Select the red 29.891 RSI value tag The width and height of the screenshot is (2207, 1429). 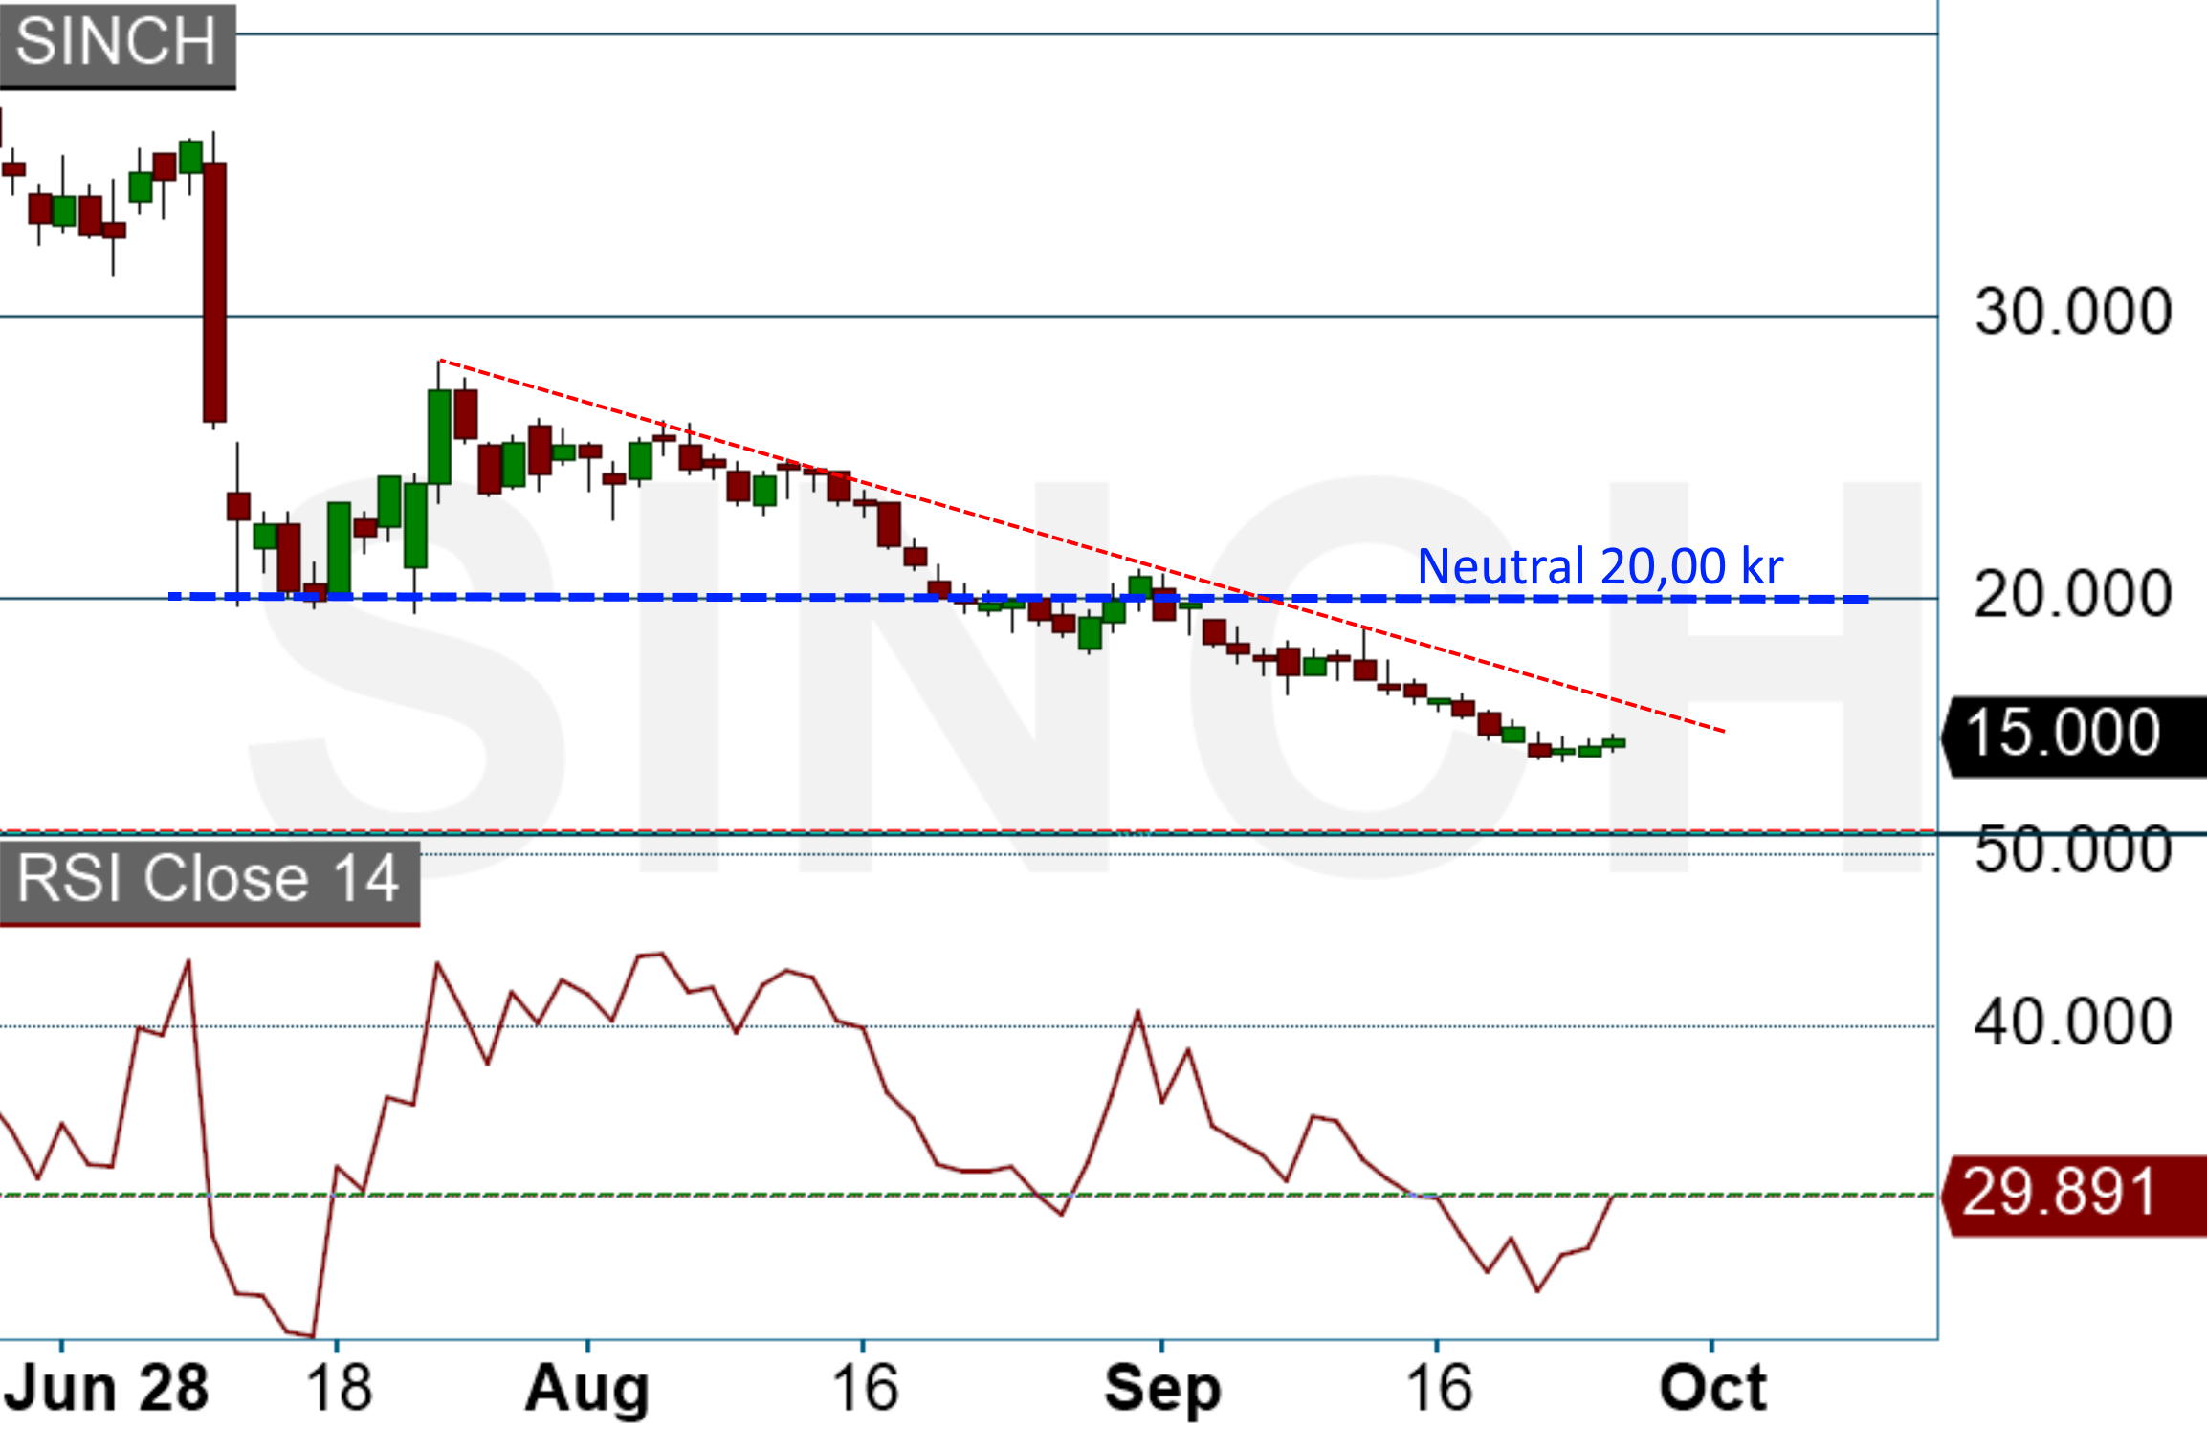tap(2073, 1195)
